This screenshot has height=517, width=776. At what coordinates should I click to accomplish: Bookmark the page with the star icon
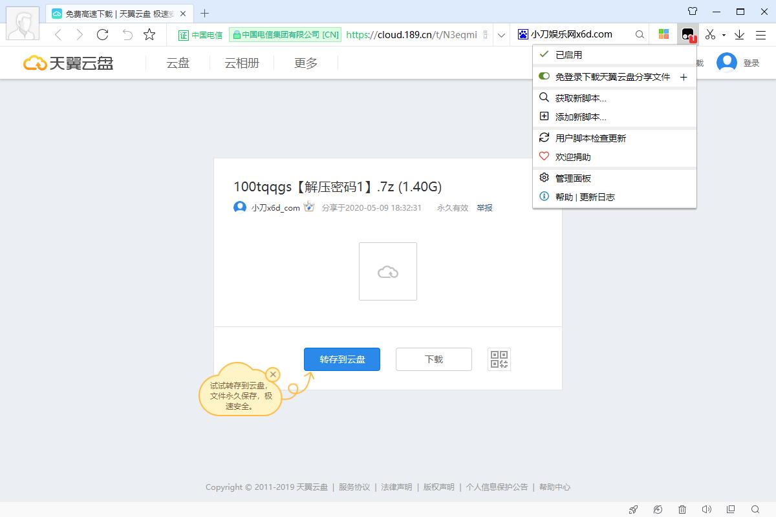pos(149,34)
